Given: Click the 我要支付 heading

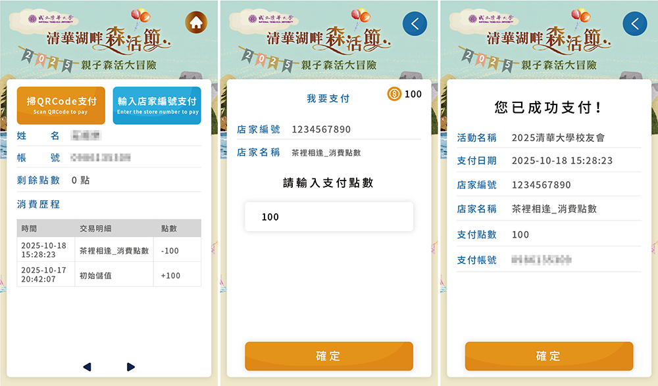Looking at the screenshot, I should [328, 98].
